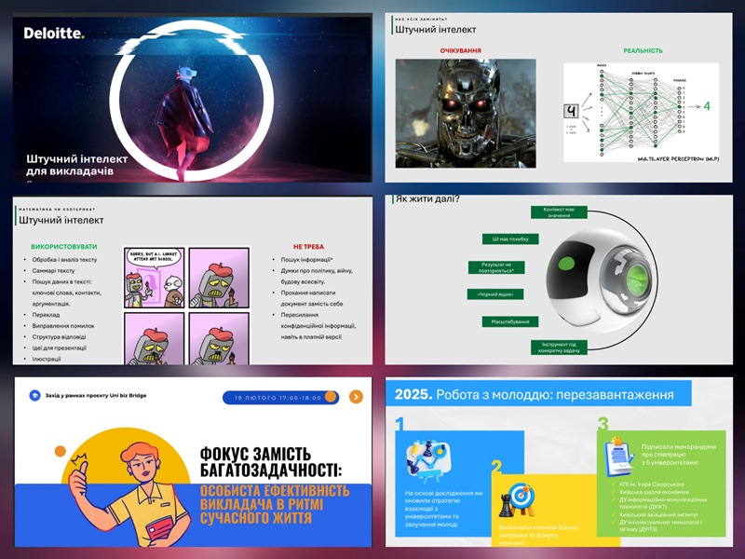The image size is (745, 559).
Task: Click the 'Саммарі тексту' bullet
Action: [x=53, y=270]
